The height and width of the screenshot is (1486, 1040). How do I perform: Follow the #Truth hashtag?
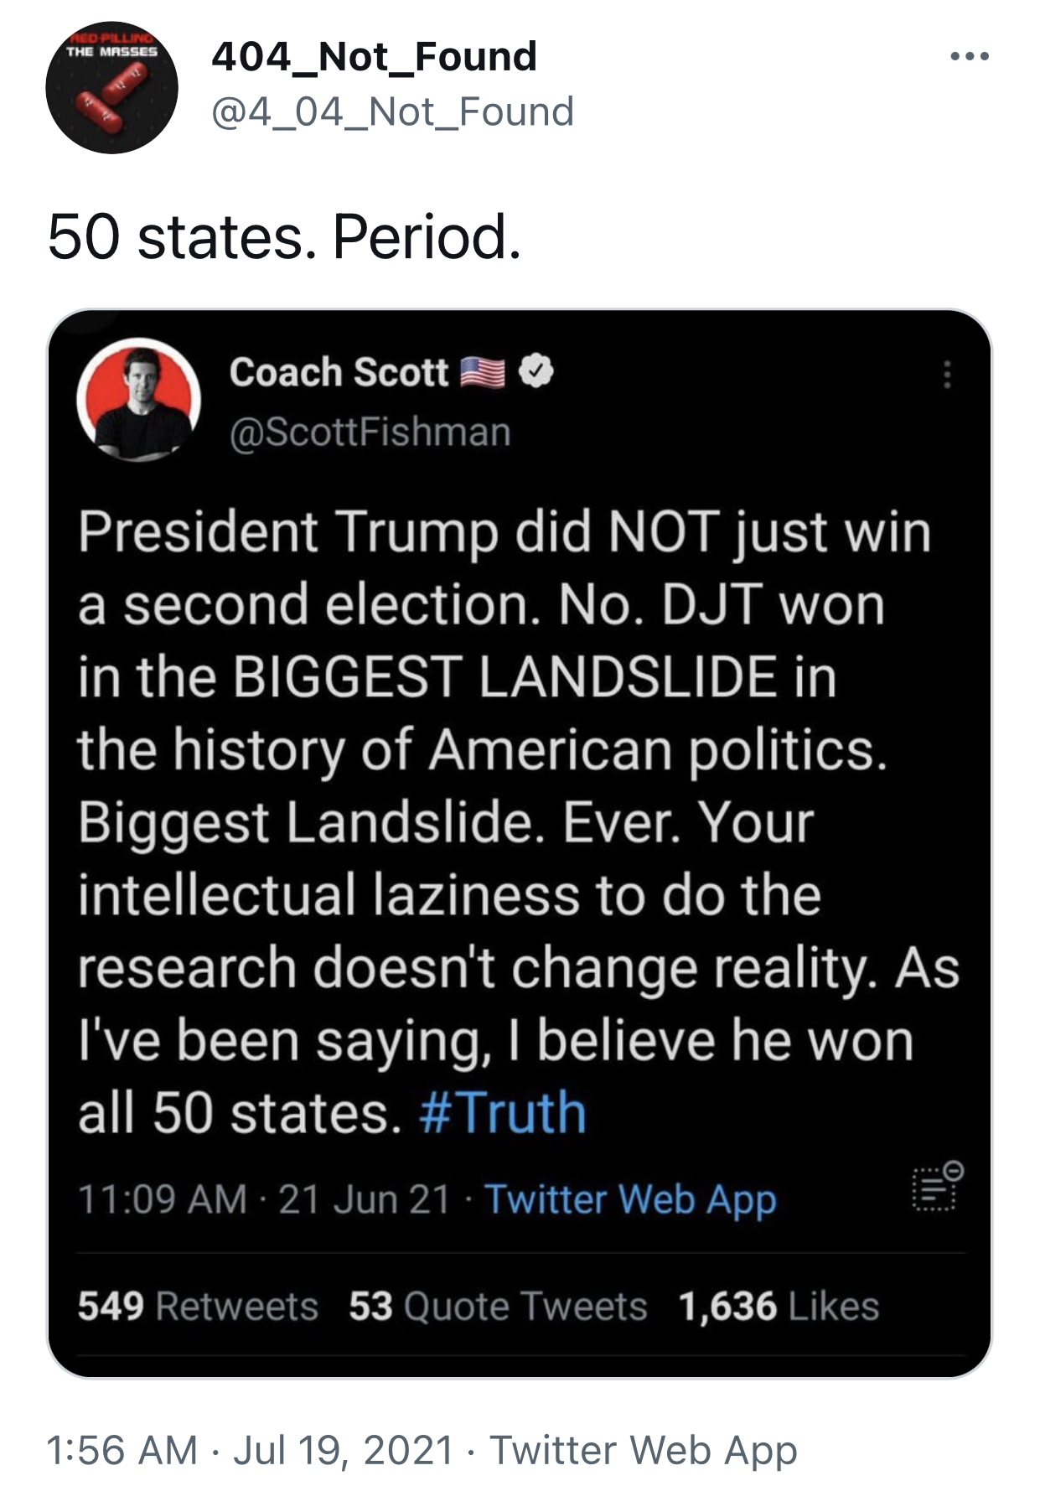[x=502, y=1112]
